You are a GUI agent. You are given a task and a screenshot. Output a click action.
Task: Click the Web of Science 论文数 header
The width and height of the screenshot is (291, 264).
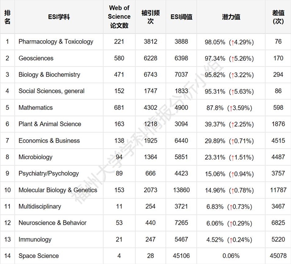pyautogui.click(x=119, y=16)
